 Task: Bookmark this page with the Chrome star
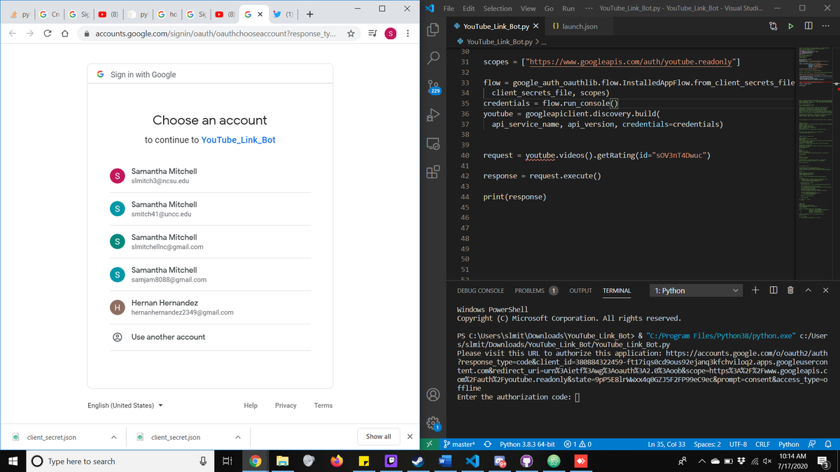pyautogui.click(x=351, y=34)
